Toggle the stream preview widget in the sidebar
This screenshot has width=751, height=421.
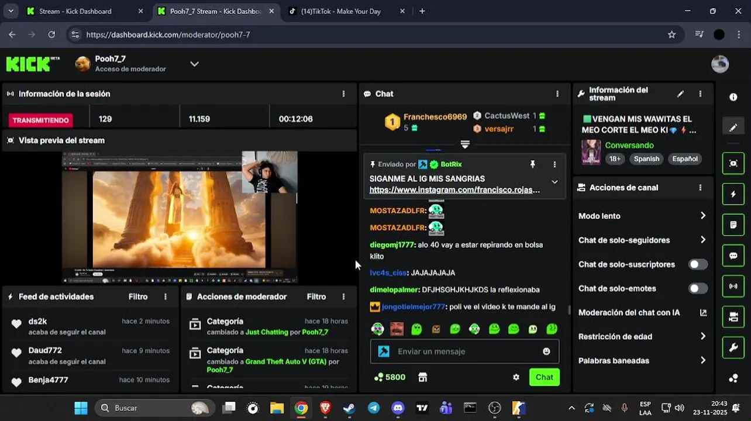[733, 163]
